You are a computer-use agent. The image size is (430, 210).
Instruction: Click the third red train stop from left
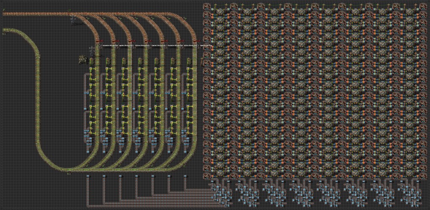tap(131, 41)
